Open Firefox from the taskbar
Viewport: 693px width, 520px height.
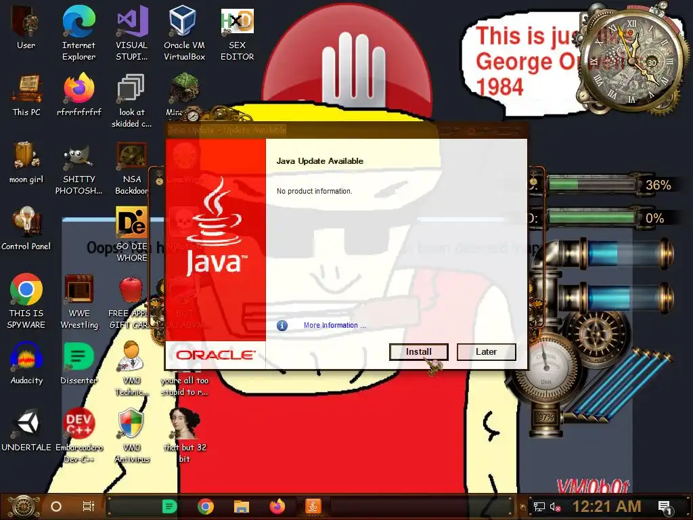[277, 506]
